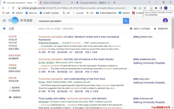Viewport: 174px width, 109px height.
Task: Open the oup.com PDF link
Action: (141, 79)
